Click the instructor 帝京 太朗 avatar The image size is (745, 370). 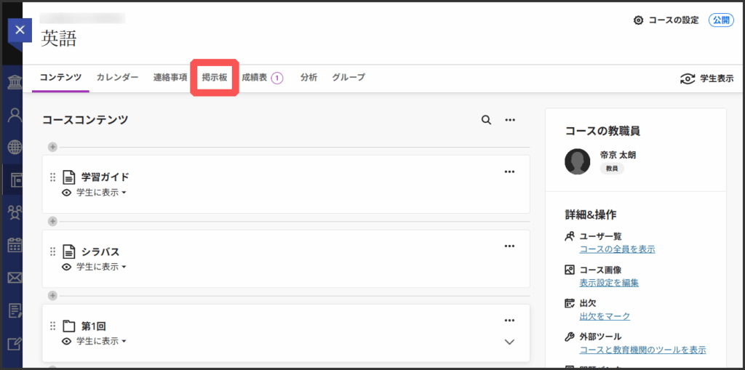[x=577, y=161]
